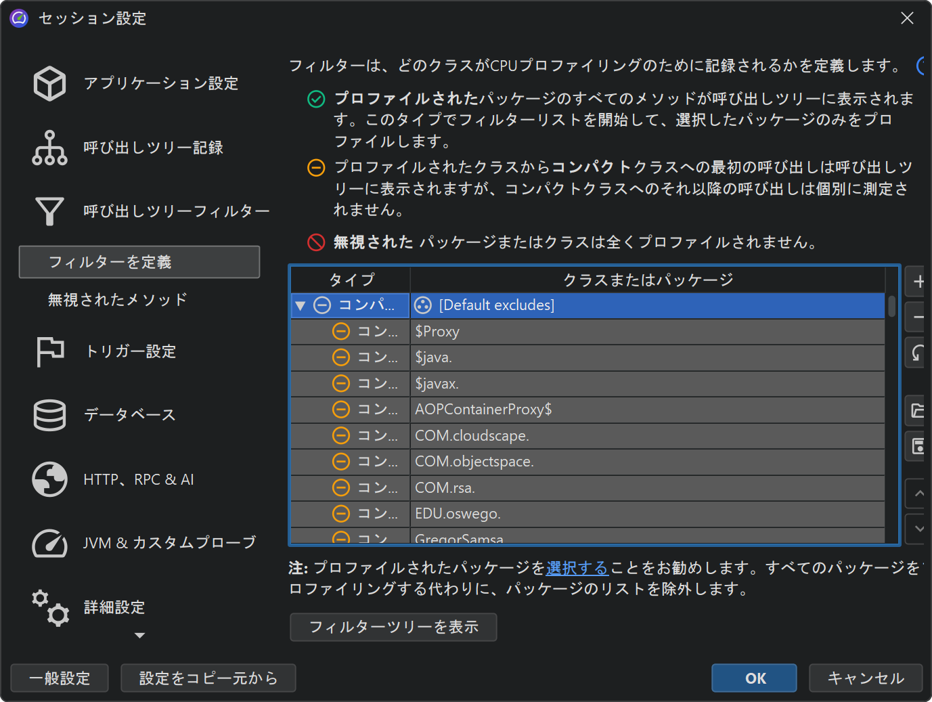
Task: Select the フィルターを定義 sidebar item
Action: point(139,262)
